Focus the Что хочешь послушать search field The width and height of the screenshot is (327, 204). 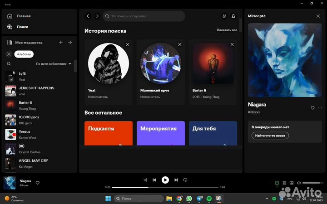(x=144, y=16)
